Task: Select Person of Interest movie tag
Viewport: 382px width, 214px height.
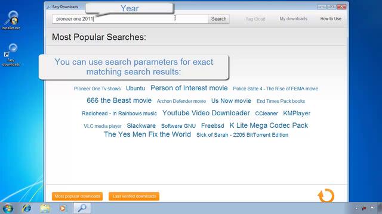Action: [189, 88]
